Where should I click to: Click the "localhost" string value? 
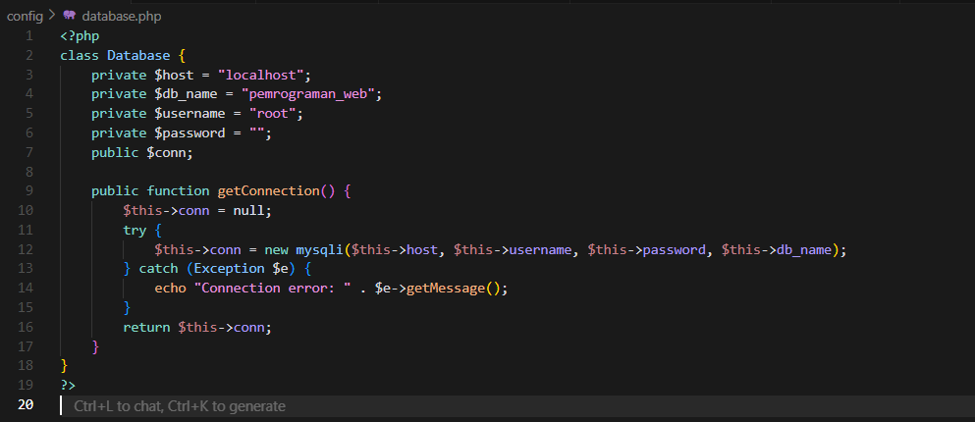click(x=264, y=75)
